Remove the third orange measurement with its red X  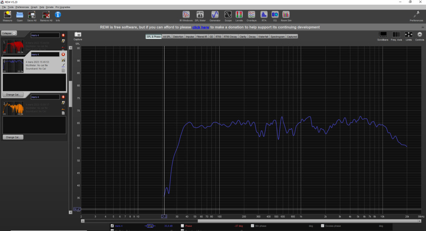63,97
